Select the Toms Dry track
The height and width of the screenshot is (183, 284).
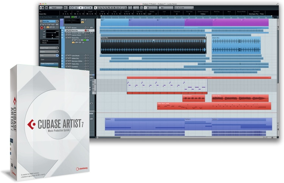point(75,64)
